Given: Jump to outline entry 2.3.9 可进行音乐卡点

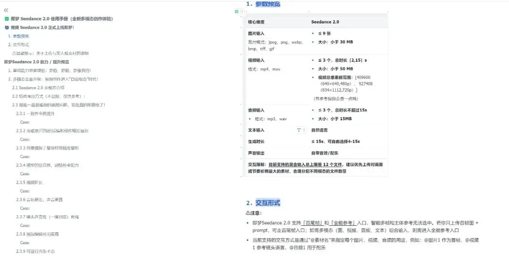Looking at the screenshot, I should [x=35, y=251].
